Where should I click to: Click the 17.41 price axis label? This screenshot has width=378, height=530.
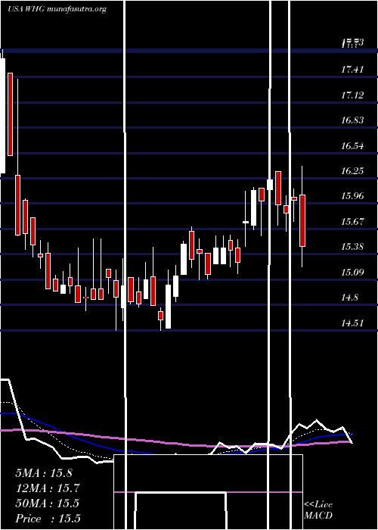[352, 70]
